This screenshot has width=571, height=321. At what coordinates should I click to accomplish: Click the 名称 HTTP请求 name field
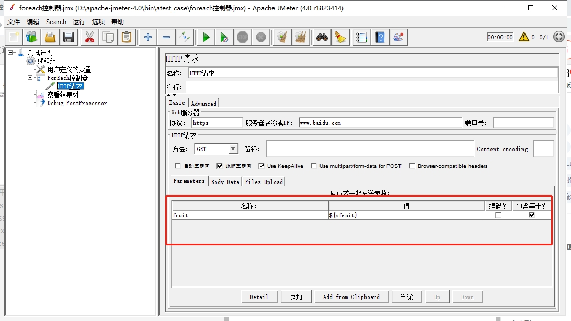tap(373, 73)
